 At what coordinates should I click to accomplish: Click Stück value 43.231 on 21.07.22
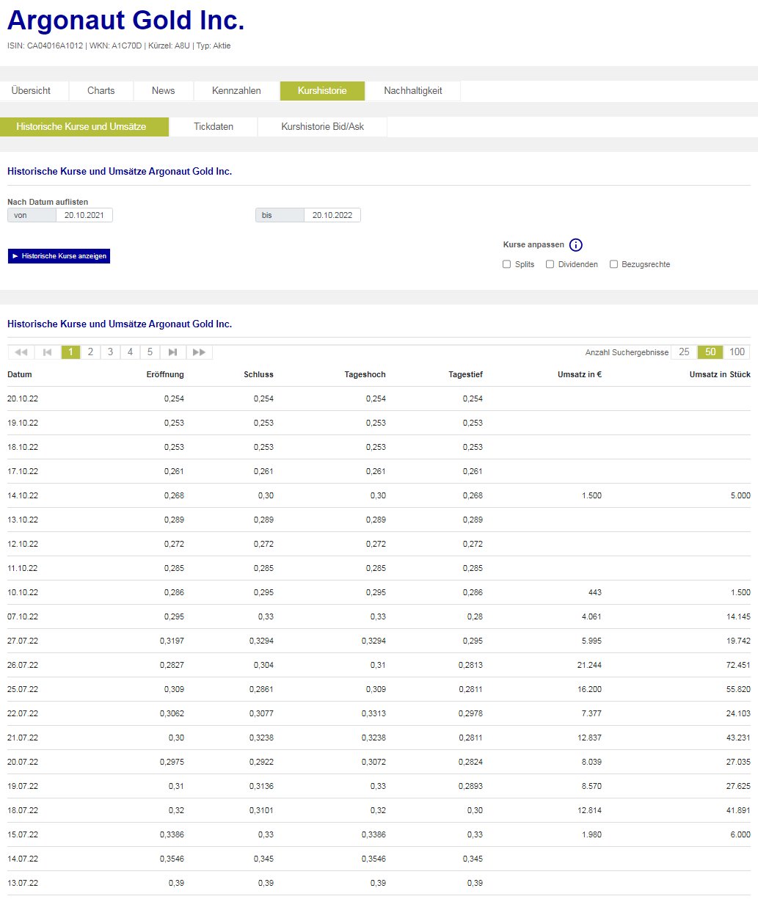pos(738,738)
